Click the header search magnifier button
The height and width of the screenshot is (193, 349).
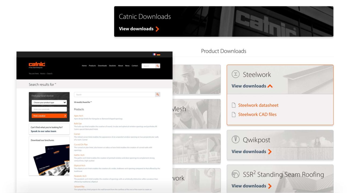coord(158,66)
